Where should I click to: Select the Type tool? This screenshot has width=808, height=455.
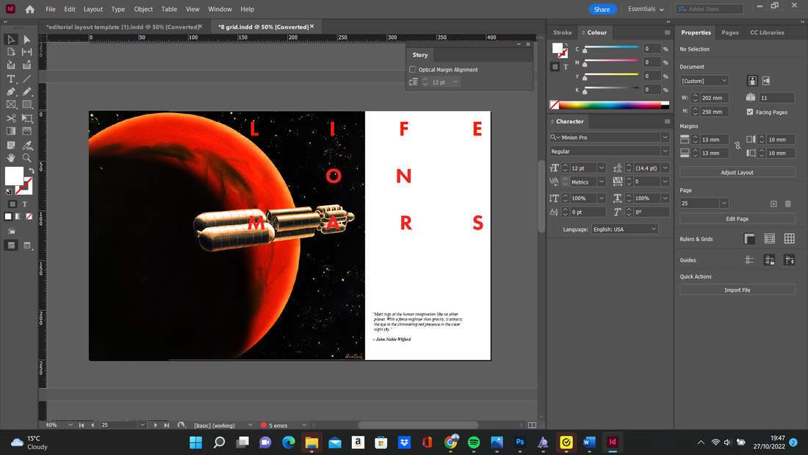pyautogui.click(x=11, y=79)
